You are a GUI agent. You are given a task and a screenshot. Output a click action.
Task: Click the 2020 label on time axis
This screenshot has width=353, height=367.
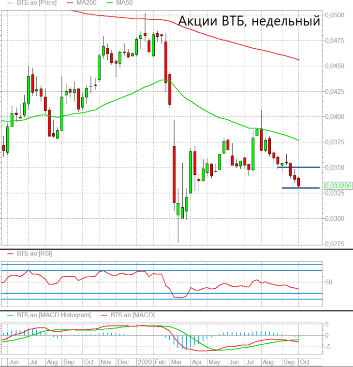(x=145, y=362)
